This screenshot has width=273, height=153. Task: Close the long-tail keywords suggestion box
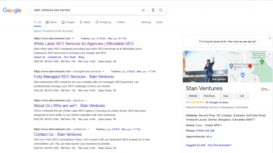tap(270, 38)
